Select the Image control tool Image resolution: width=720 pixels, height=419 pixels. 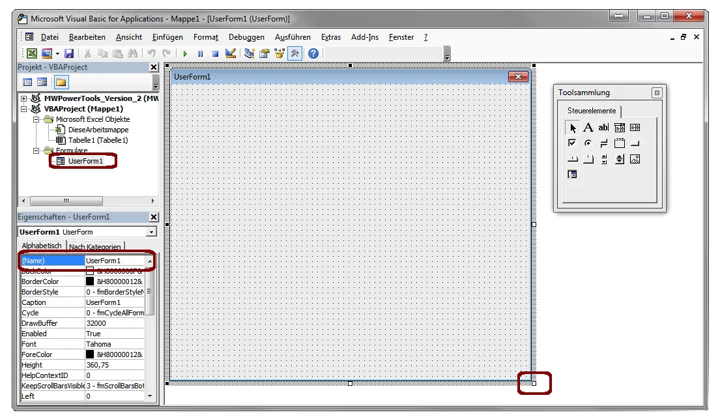tap(635, 159)
